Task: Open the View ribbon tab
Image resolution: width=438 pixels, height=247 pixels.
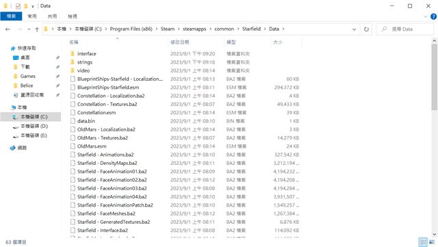Action: 73,16
